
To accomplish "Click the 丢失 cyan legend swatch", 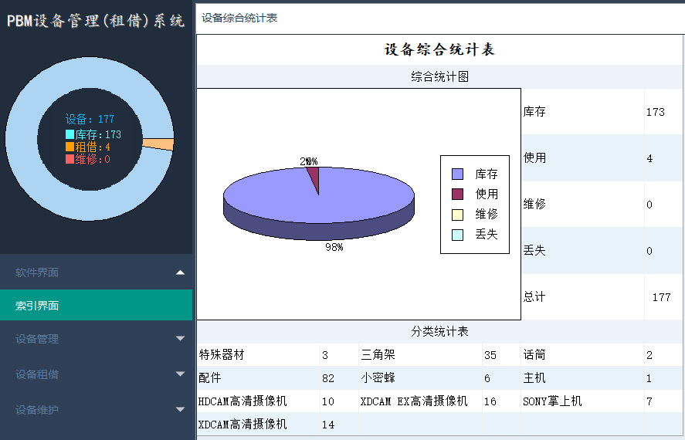I will coord(457,235).
